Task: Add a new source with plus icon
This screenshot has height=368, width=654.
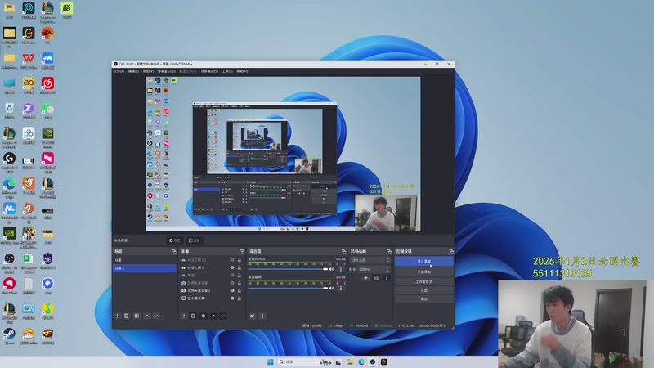Action: [x=183, y=316]
